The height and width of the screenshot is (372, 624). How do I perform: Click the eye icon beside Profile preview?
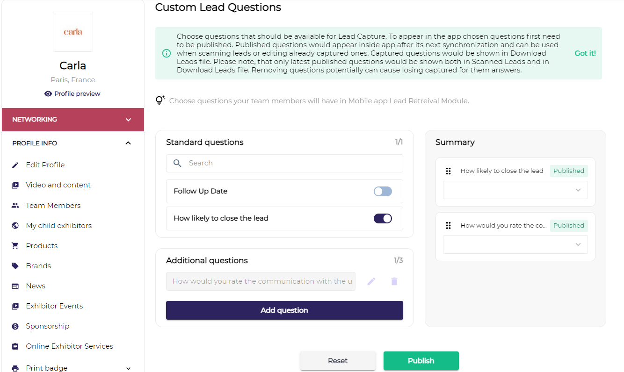48,94
